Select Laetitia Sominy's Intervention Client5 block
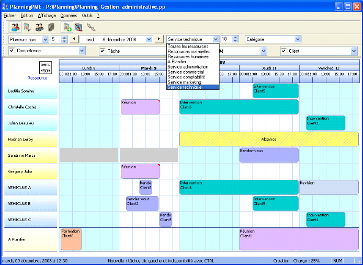Screen dimensions: 363x265 pyautogui.click(x=276, y=91)
